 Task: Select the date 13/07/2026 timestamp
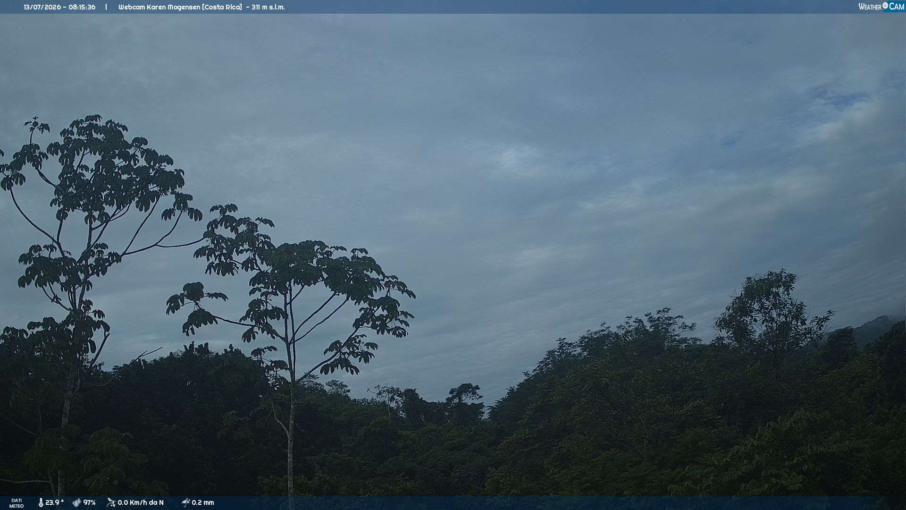(x=59, y=7)
